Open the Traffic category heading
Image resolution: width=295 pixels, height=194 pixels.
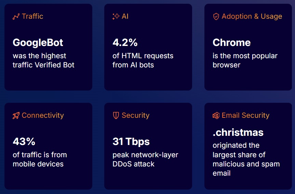32,16
